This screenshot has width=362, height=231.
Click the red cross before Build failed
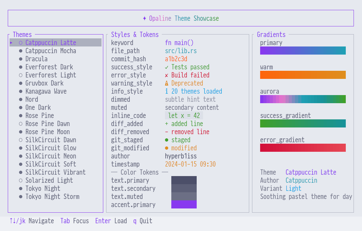coord(167,75)
